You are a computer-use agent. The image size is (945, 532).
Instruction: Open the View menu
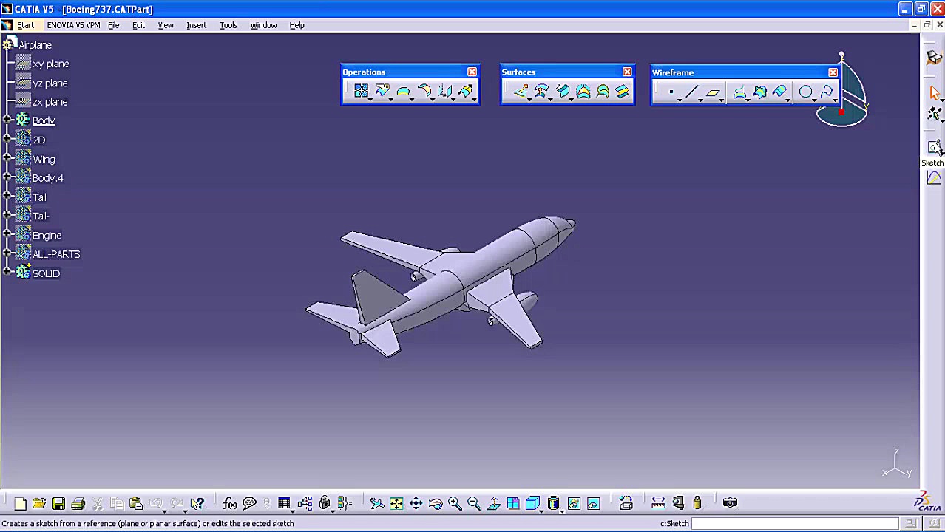pyautogui.click(x=166, y=25)
